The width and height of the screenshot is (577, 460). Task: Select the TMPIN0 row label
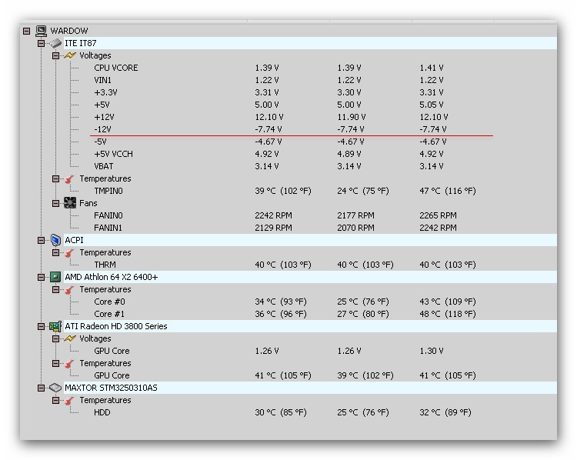[108, 191]
